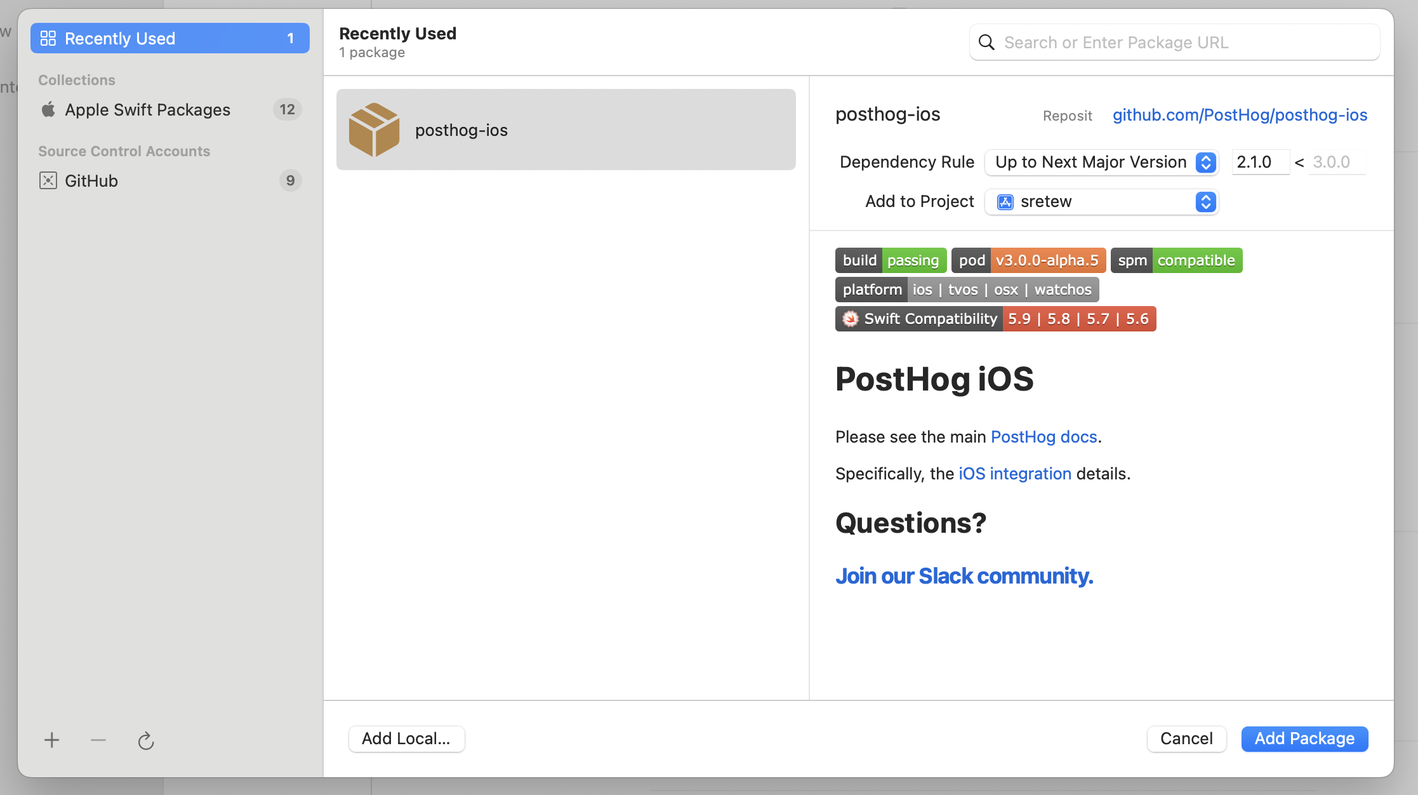
Task: Click the Recently Used grid icon
Action: coord(48,38)
